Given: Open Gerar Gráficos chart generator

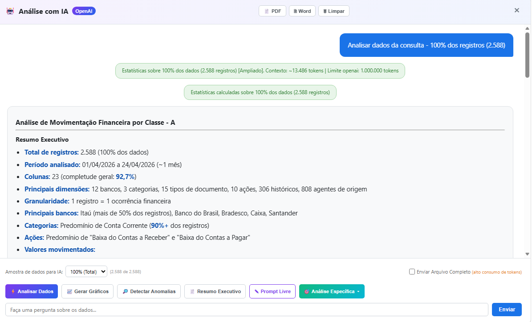Looking at the screenshot, I should click(x=88, y=291).
